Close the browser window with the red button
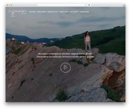The width and height of the screenshot is (131, 110). [x=8, y=5]
